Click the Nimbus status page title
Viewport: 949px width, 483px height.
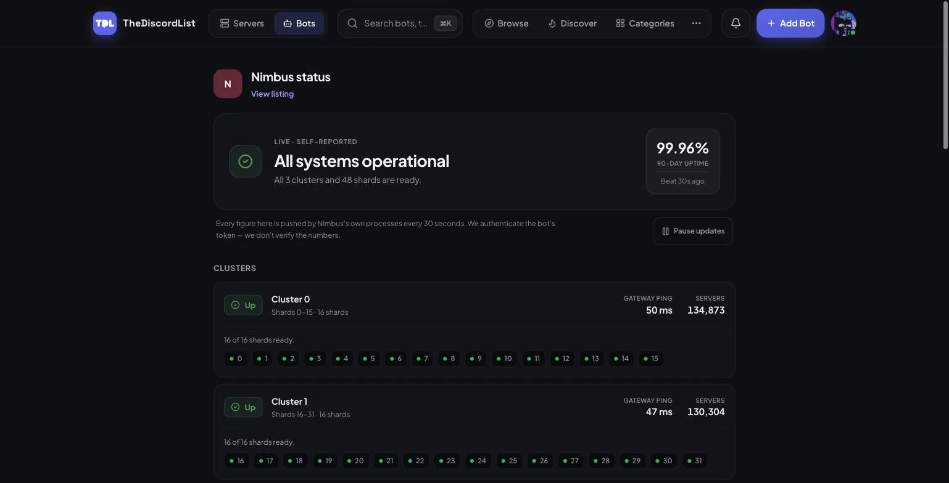(x=291, y=77)
